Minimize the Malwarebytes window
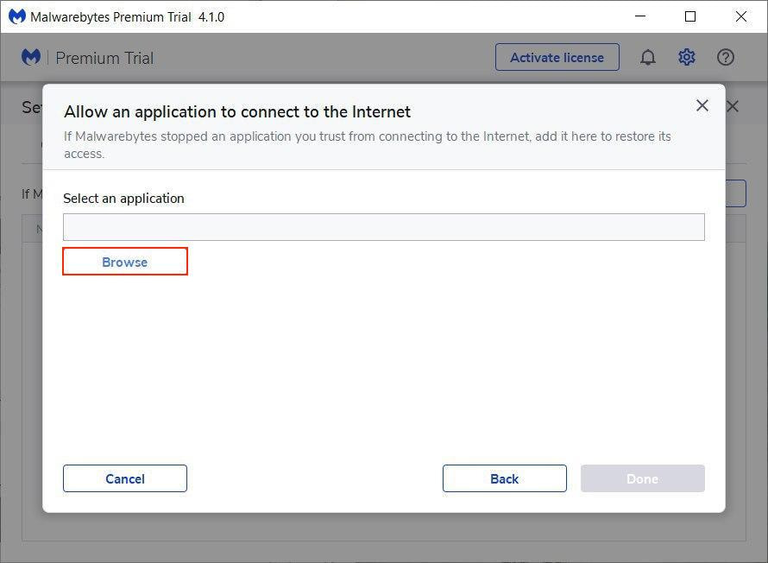Image resolution: width=768 pixels, height=563 pixels. point(639,16)
